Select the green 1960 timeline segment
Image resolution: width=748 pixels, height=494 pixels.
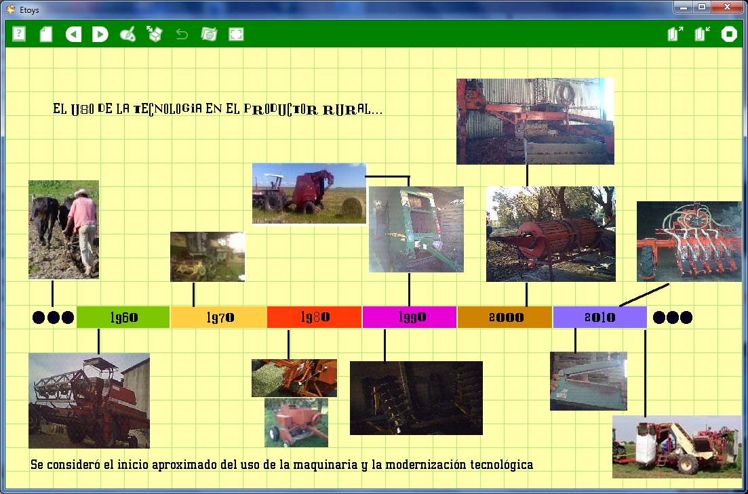click(x=123, y=317)
